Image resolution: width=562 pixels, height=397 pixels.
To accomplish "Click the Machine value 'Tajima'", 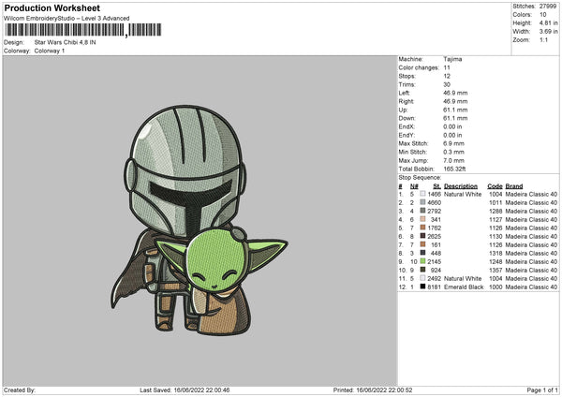I will (x=452, y=59).
